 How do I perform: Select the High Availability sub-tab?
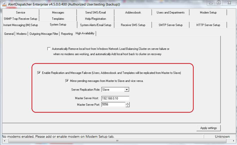[x=85, y=33]
